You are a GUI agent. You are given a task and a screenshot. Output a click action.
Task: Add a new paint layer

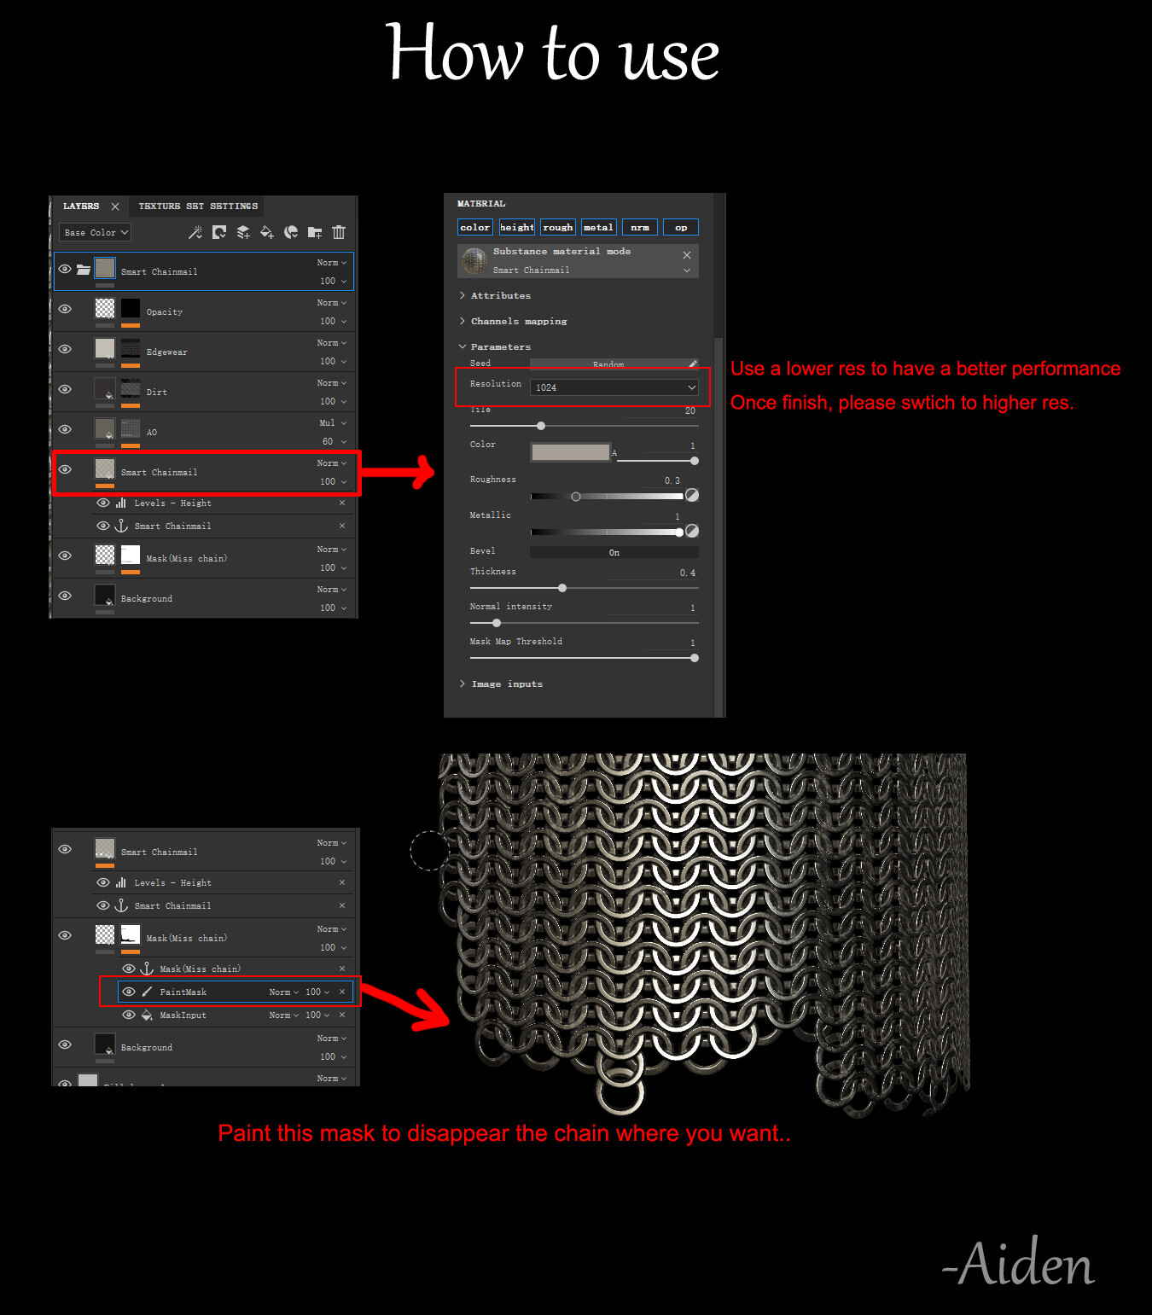click(x=243, y=232)
